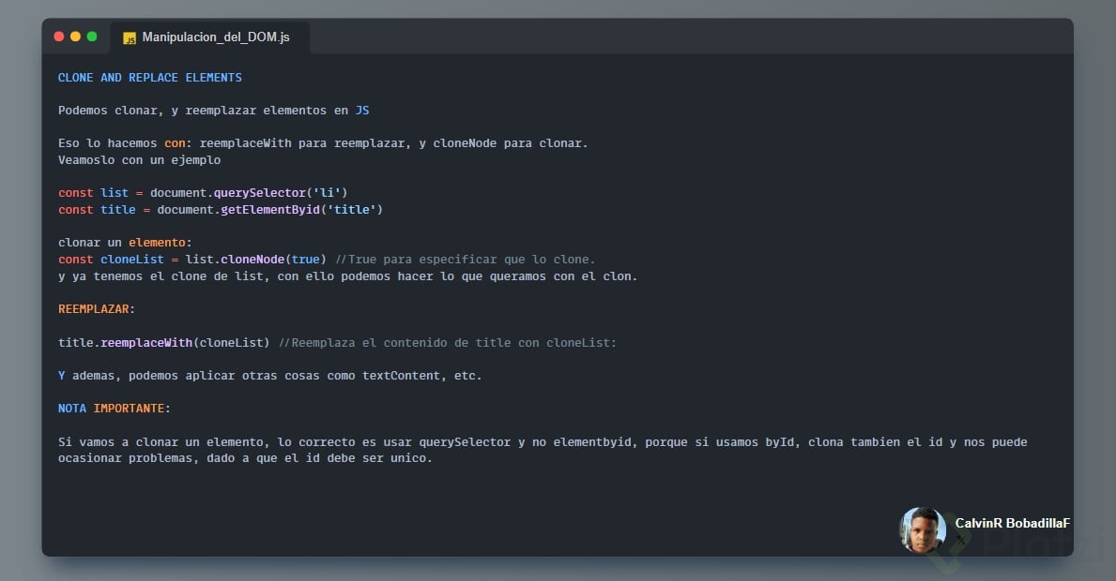
Task: Click the CalvinR BobadillaF username
Action: [1012, 523]
